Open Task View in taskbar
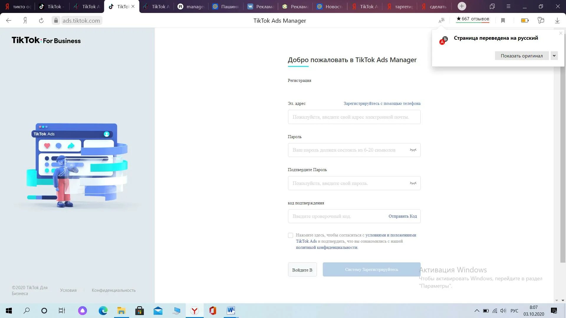566x318 pixels. [62, 311]
